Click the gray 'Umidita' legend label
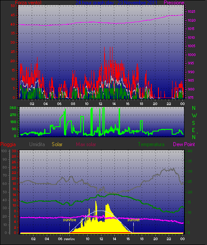Image resolution: width=207 pixels, height=245 pixels. pos(37,144)
